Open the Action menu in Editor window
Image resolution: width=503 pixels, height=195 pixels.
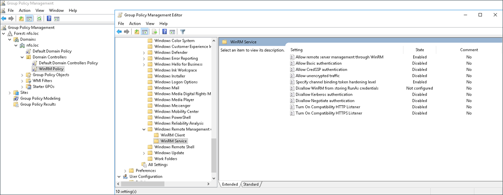pos(135,23)
